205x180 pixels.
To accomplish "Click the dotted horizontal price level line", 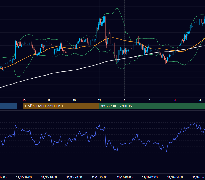I will pos(102,86).
